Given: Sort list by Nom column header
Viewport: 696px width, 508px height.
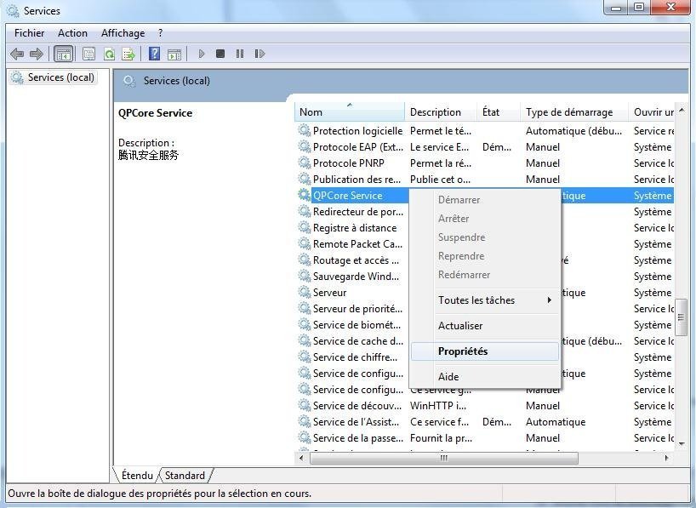Looking at the screenshot, I should click(349, 112).
